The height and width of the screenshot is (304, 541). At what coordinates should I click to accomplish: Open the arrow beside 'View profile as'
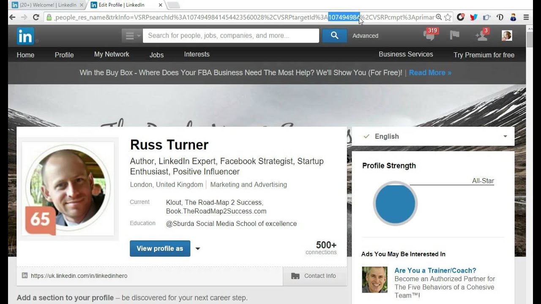[197, 249]
